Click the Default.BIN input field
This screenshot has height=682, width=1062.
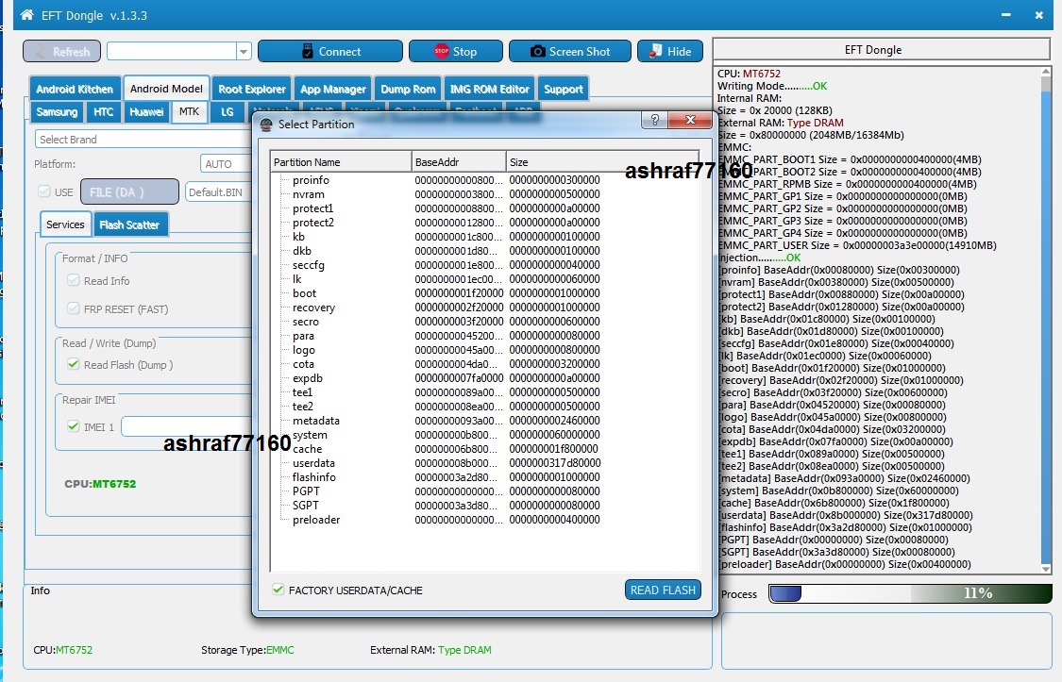click(x=218, y=192)
